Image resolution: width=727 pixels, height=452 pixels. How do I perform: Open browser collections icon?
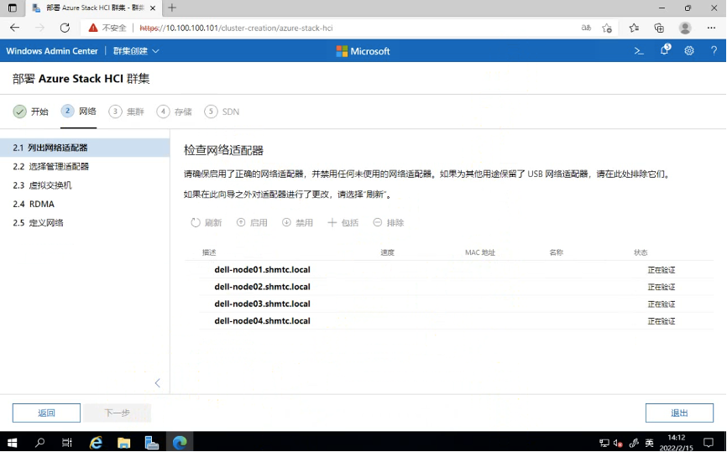point(659,28)
